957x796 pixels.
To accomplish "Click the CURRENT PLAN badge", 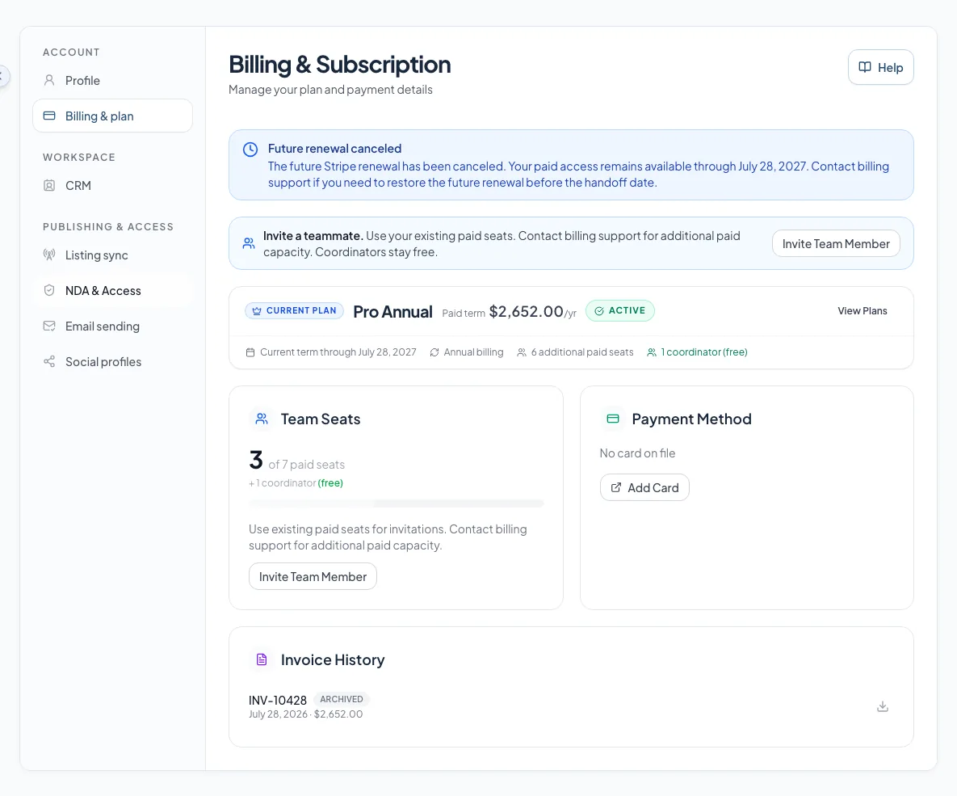I will (294, 311).
